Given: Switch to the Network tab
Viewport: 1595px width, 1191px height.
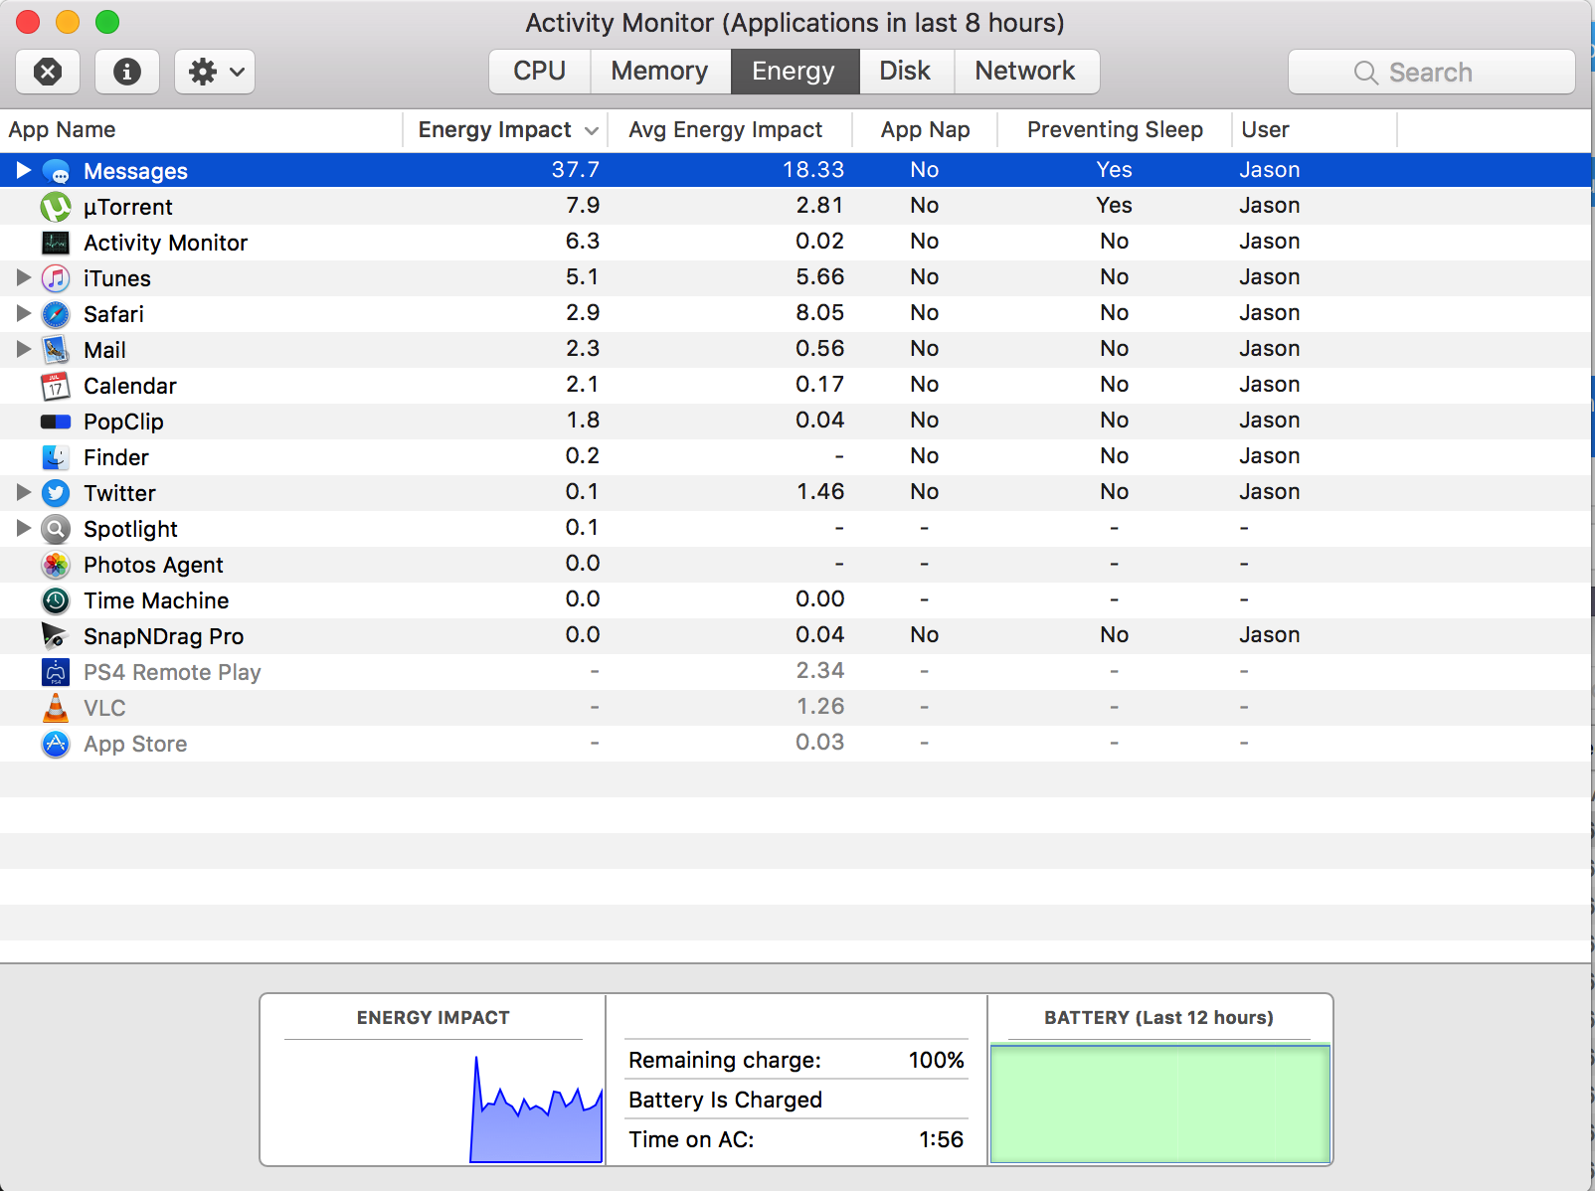Looking at the screenshot, I should tap(1026, 72).
